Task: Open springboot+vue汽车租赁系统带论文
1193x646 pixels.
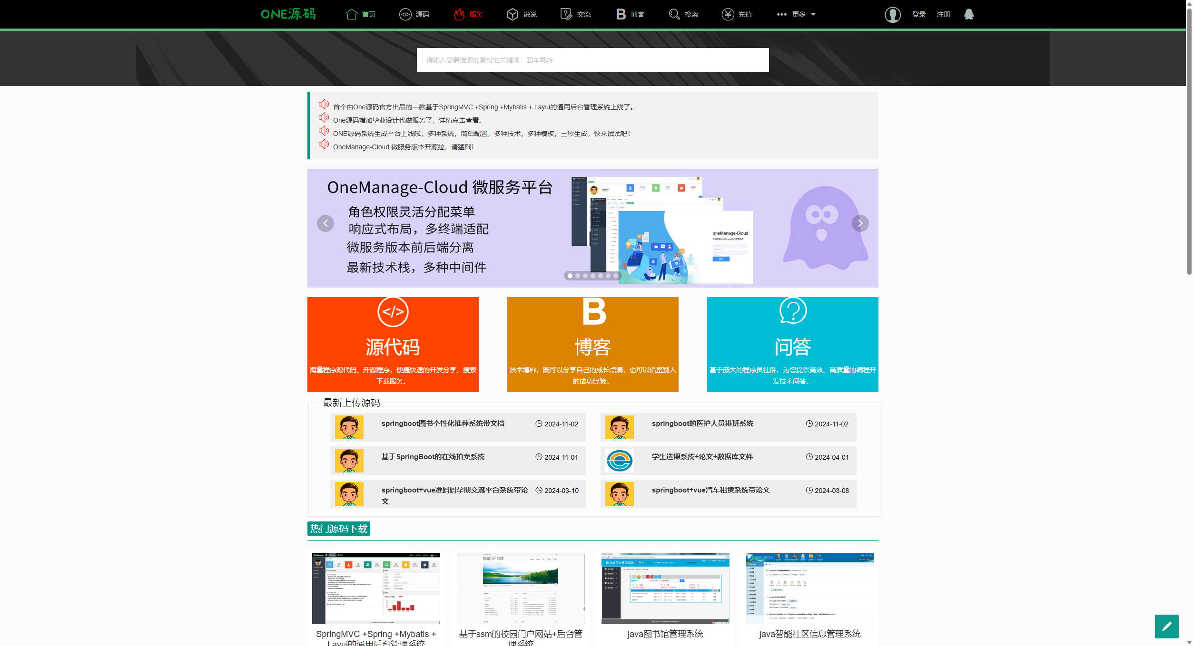Action: 711,490
